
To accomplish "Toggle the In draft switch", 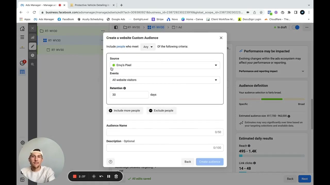I will tap(295, 27).
